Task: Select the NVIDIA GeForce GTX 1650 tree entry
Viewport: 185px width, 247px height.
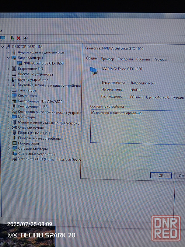Action: coord(43,63)
